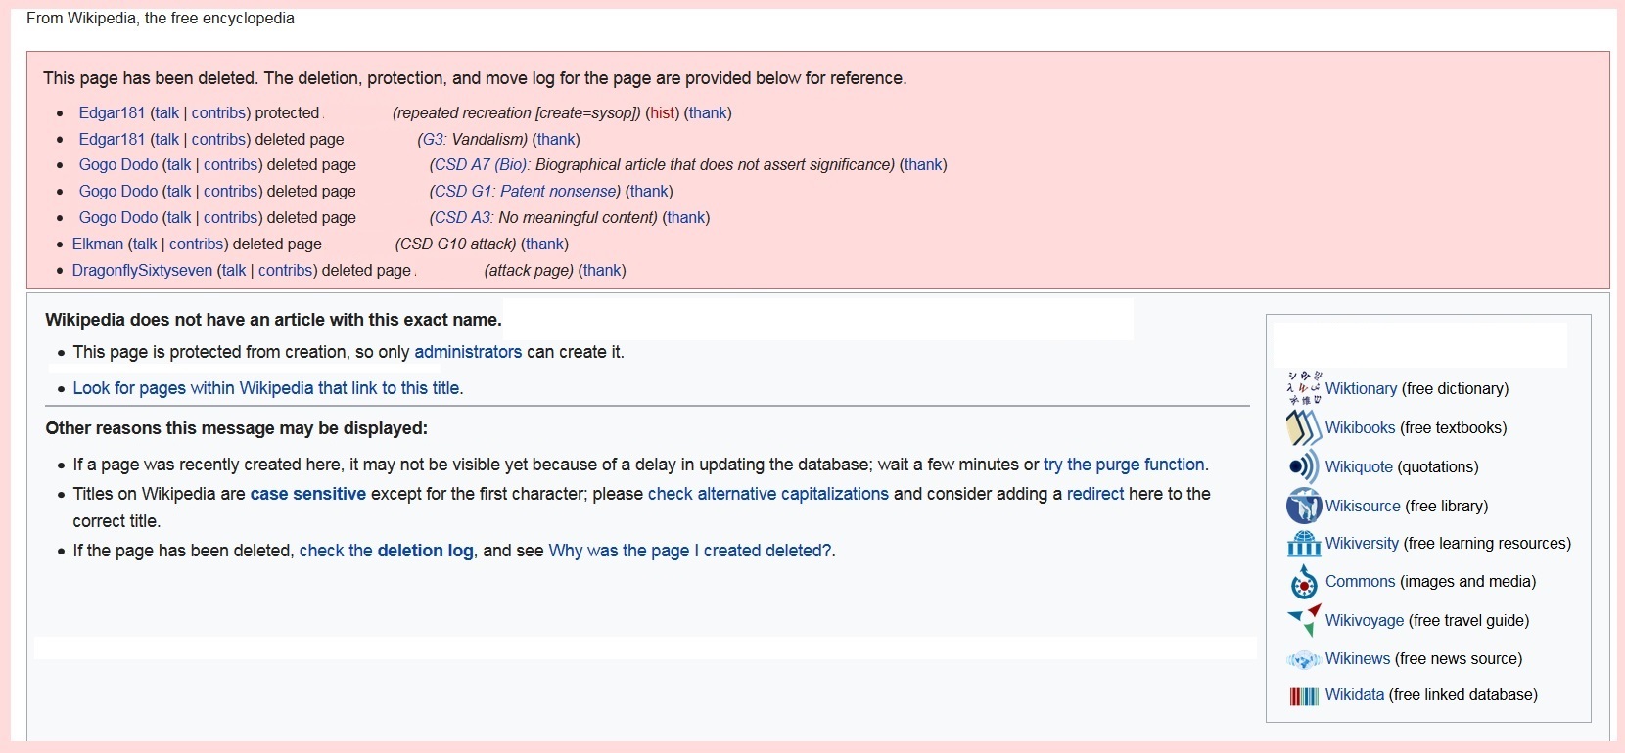1625x753 pixels.
Task: Open the redirect link
Action: pos(1095,494)
